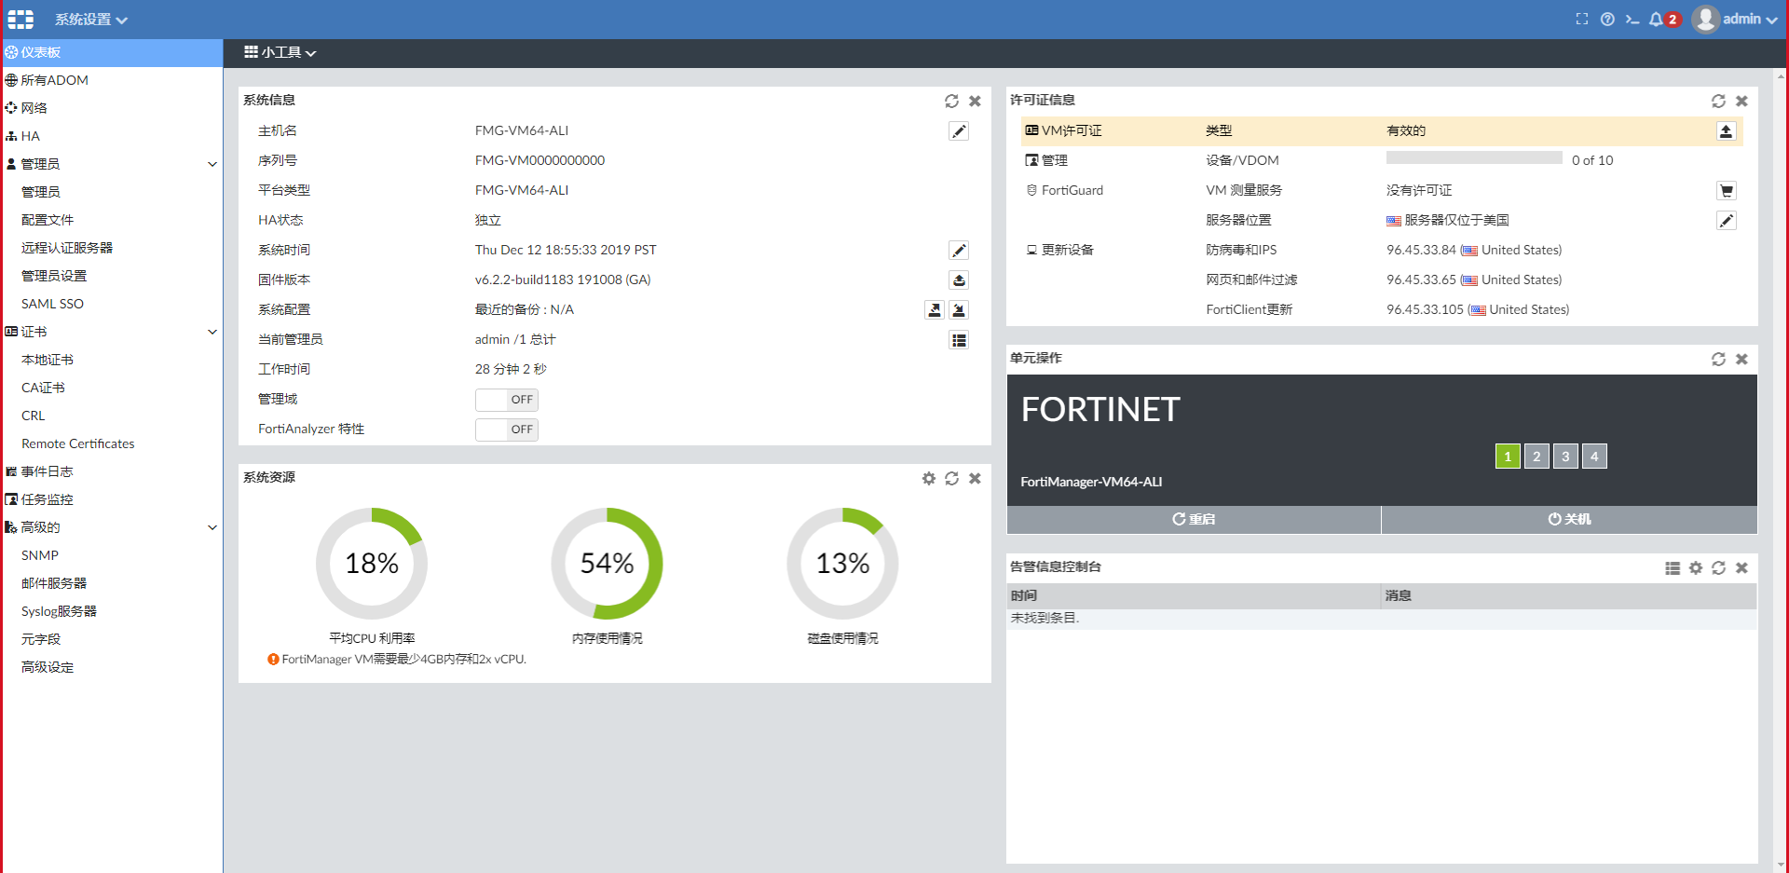Click the 关机 shutdown button
1789x873 pixels.
pyautogui.click(x=1569, y=520)
